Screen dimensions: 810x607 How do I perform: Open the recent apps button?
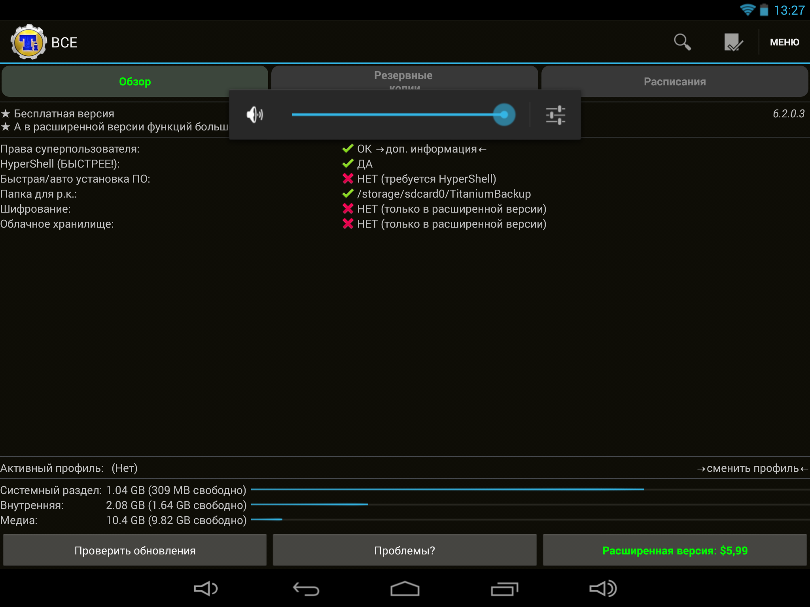pos(504,589)
